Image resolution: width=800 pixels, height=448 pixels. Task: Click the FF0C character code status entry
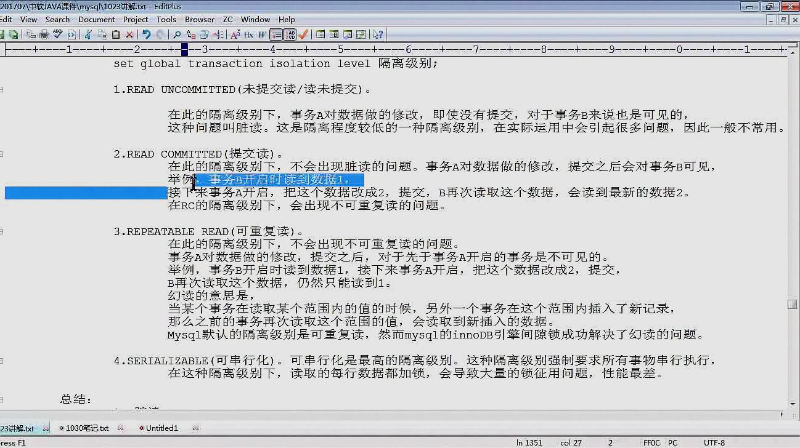[x=651, y=442]
